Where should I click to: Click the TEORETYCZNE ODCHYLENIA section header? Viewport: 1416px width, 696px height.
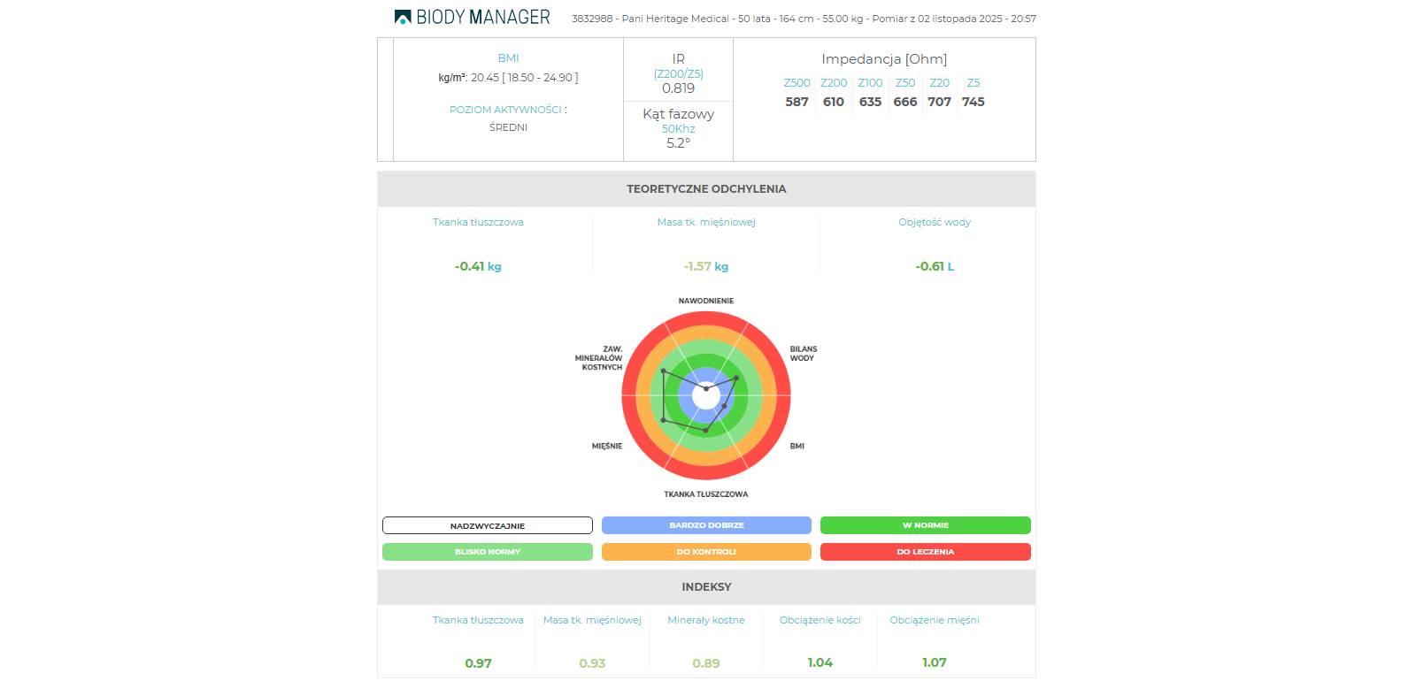[x=706, y=189]
